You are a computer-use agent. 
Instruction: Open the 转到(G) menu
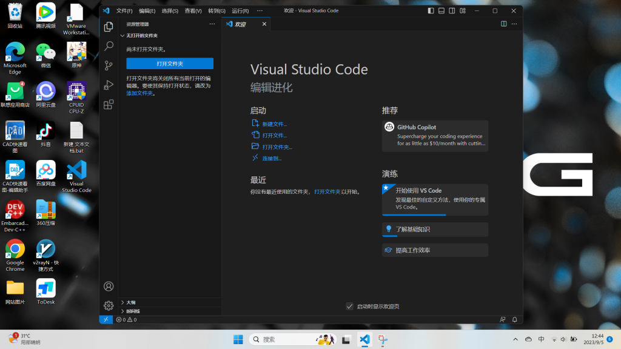[217, 11]
